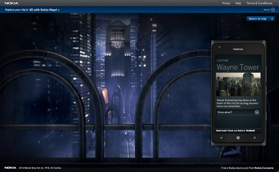Open the Prizes menu item
279x172 pixels.
tap(226, 3)
